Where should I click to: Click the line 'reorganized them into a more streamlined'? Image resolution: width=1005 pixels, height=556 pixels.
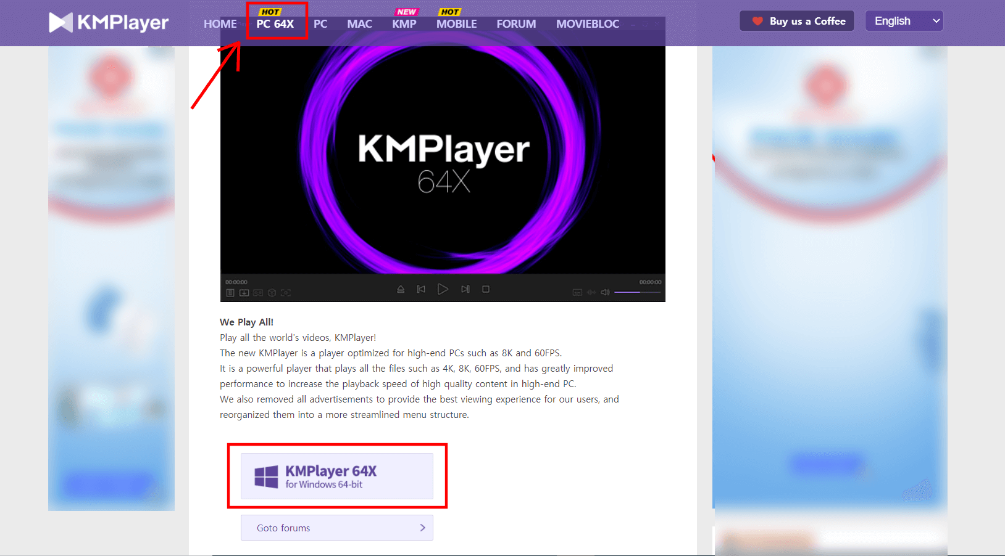click(344, 414)
